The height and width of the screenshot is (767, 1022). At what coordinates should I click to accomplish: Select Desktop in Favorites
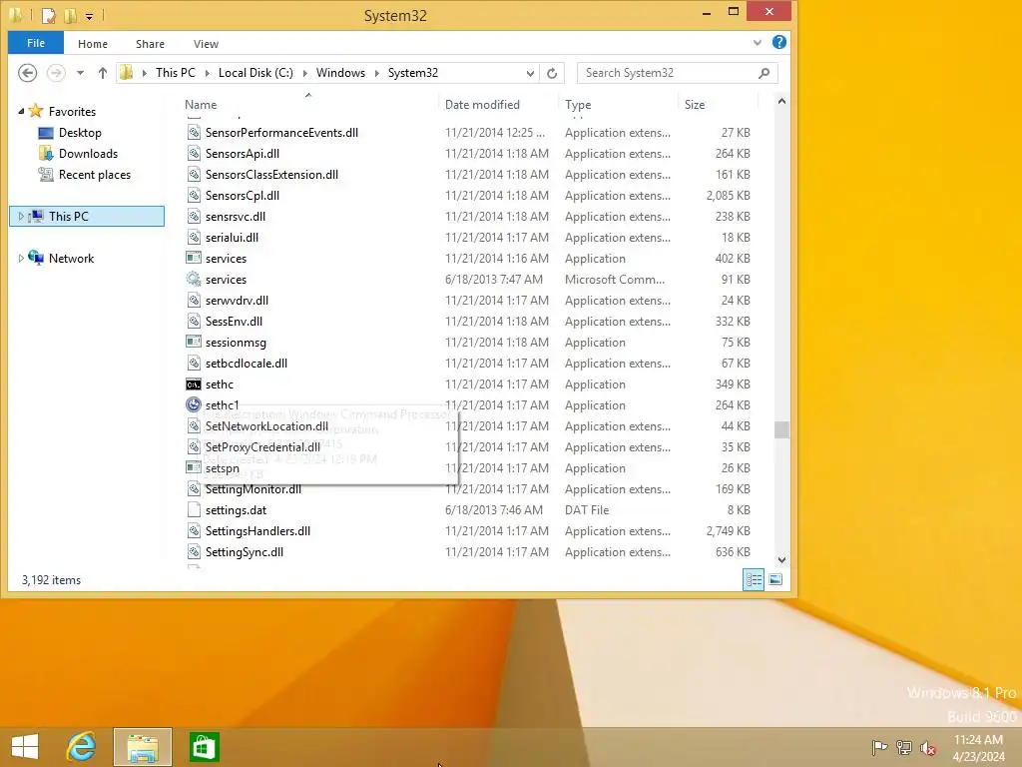click(x=80, y=133)
